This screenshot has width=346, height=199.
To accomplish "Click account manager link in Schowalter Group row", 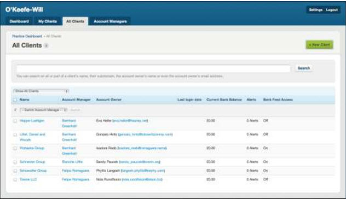I will pos(76,171).
